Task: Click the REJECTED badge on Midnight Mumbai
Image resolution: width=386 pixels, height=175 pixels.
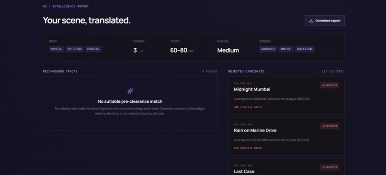Action: [x=329, y=85]
